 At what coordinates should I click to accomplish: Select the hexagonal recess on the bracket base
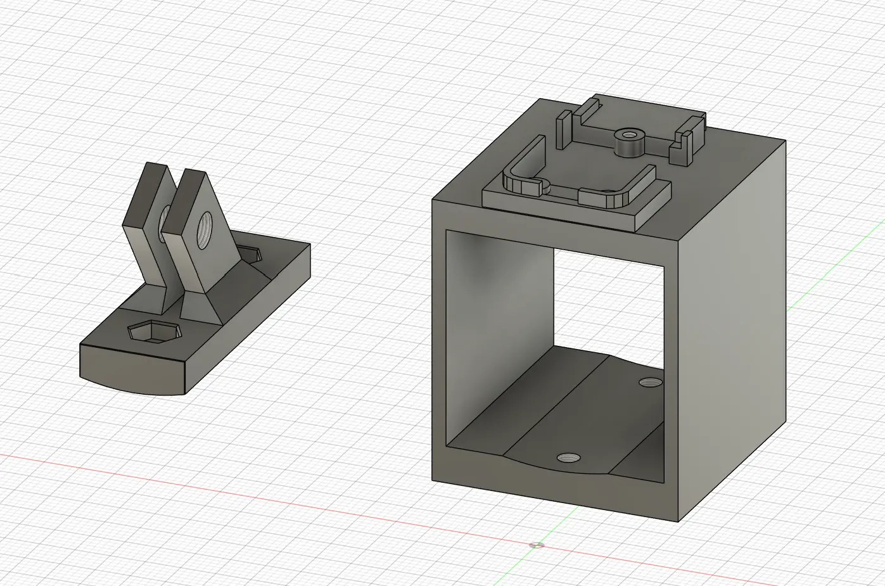click(x=155, y=331)
